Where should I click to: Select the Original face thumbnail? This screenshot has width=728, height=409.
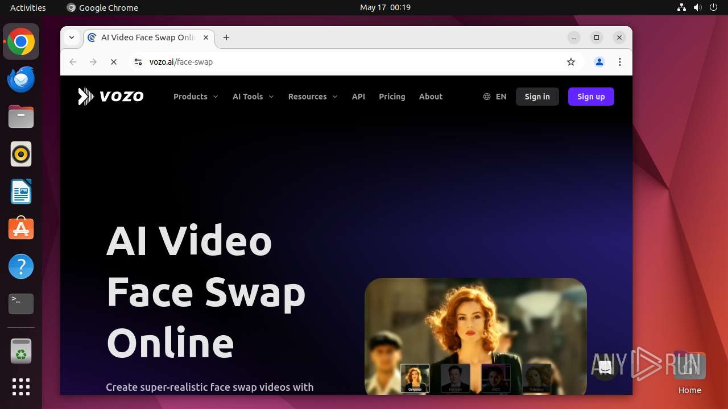(415, 378)
